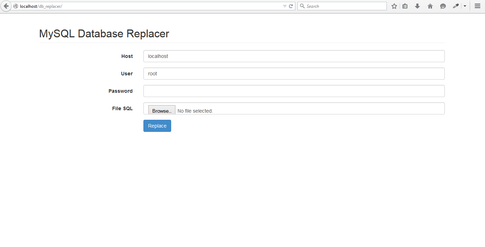
Task: Bookmark this page with the star icon
Action: click(x=394, y=6)
